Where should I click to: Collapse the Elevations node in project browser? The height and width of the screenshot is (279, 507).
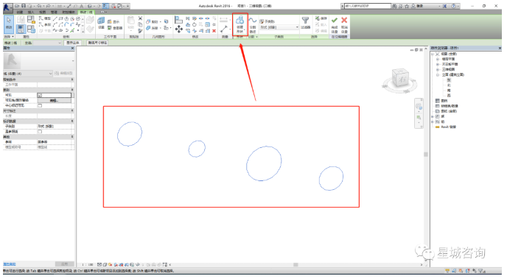(x=437, y=74)
